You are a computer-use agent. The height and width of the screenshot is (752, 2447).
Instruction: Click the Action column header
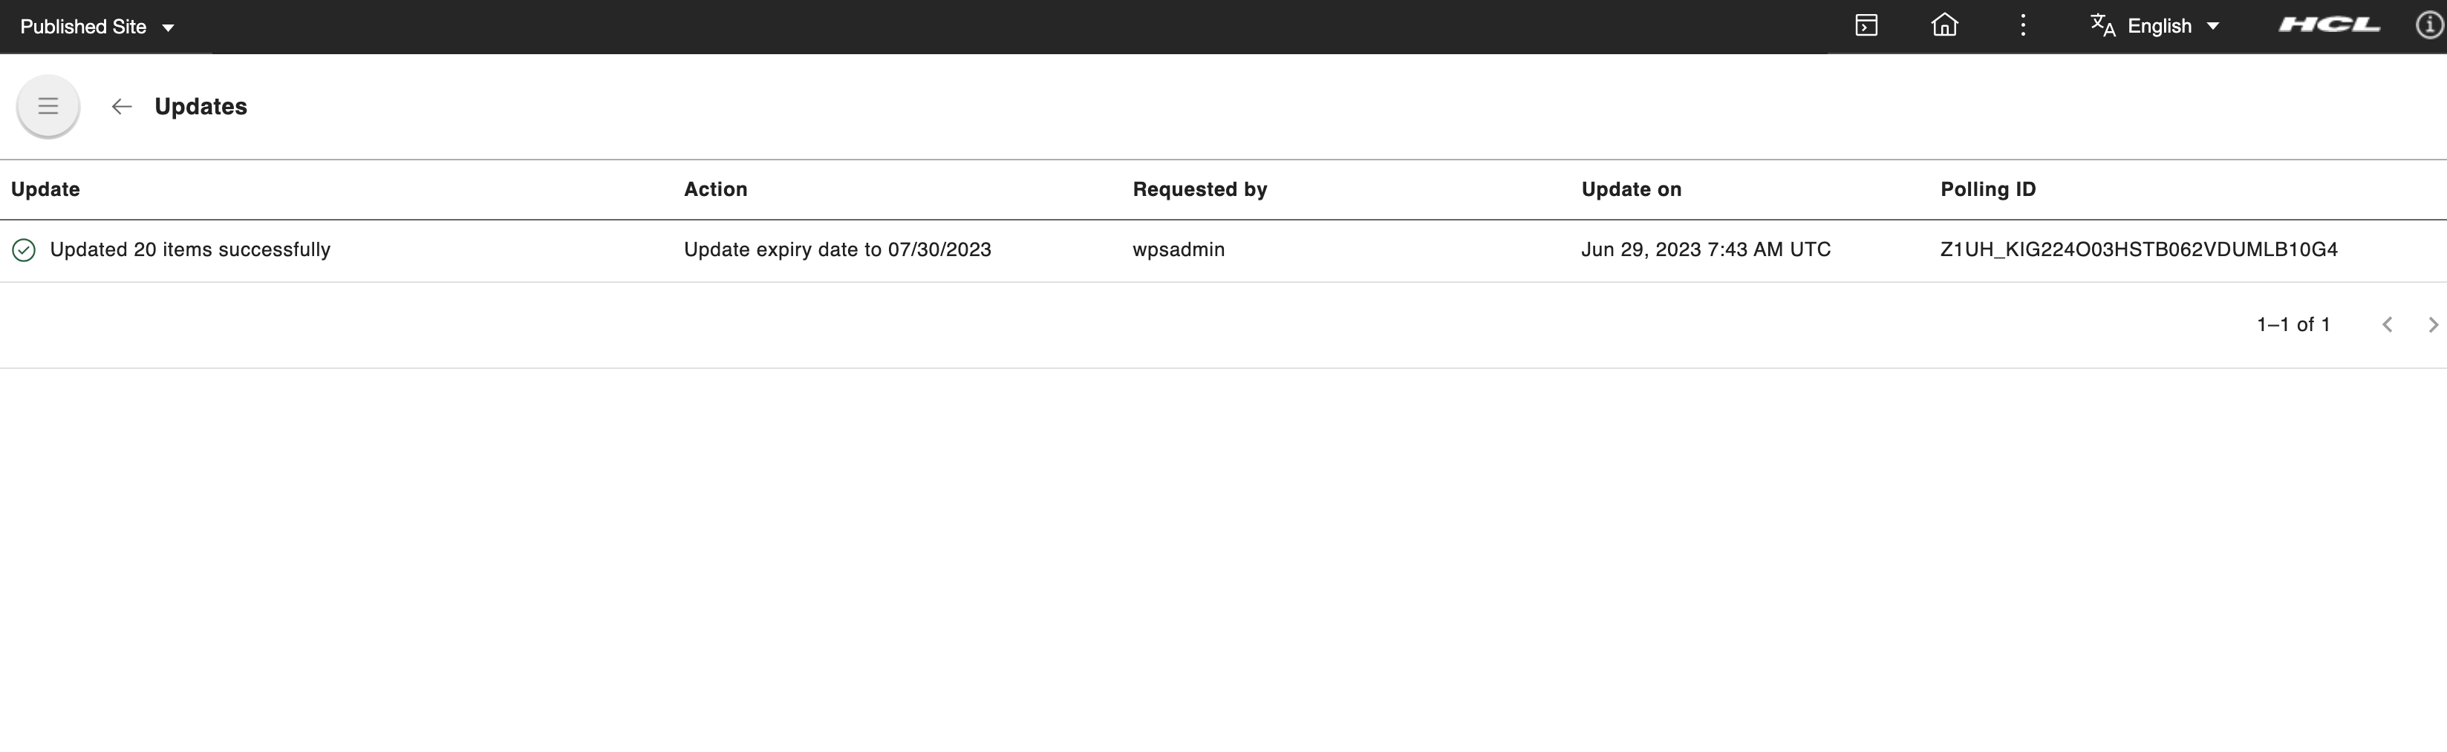715,189
